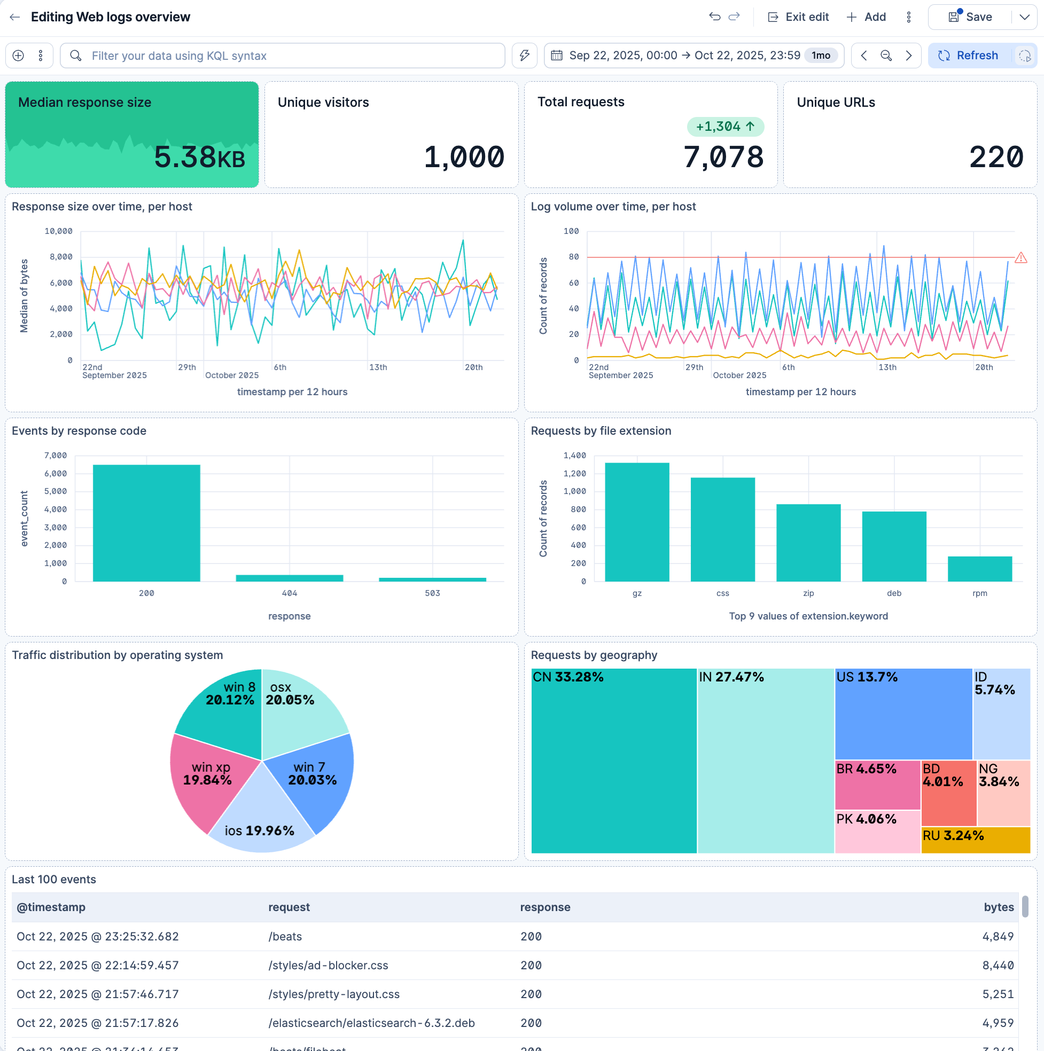Focus the KQL query input field
The image size is (1044, 1051).
[283, 56]
